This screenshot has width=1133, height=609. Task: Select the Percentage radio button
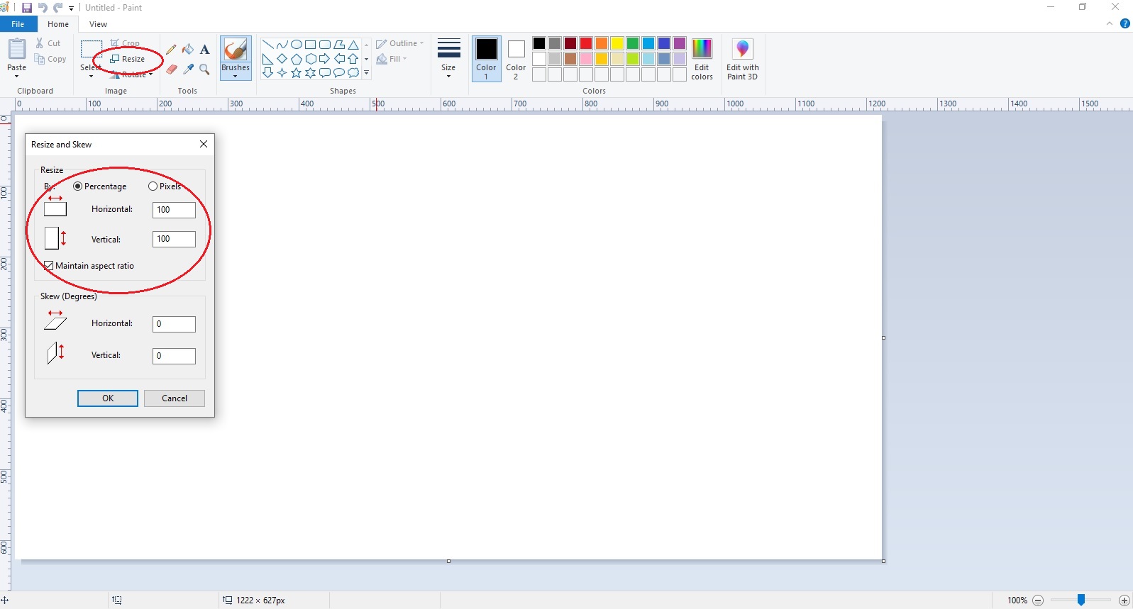[78, 186]
